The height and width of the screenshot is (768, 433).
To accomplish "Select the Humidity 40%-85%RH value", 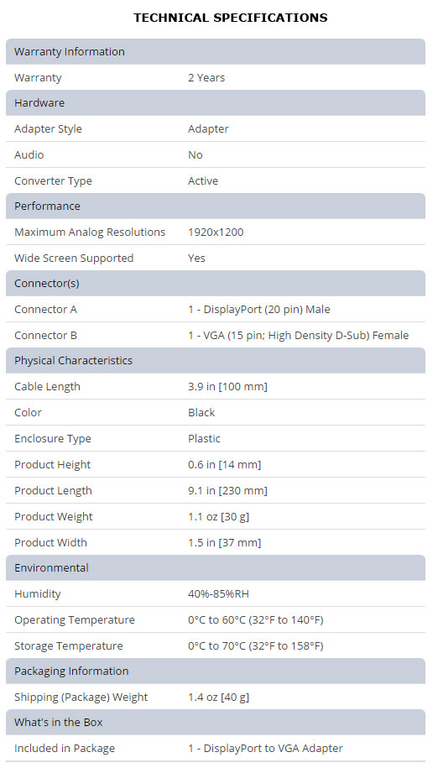I will pos(218,594).
